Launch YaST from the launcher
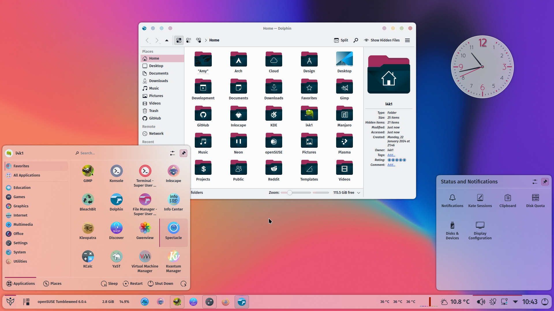554x311 pixels. (x=116, y=259)
